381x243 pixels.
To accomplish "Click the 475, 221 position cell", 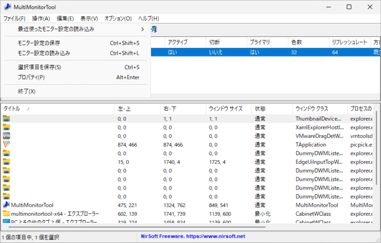I will click(x=127, y=205).
